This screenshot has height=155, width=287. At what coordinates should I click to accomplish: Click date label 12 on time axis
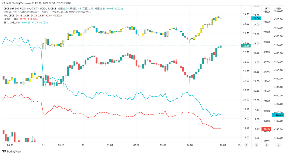83,145
